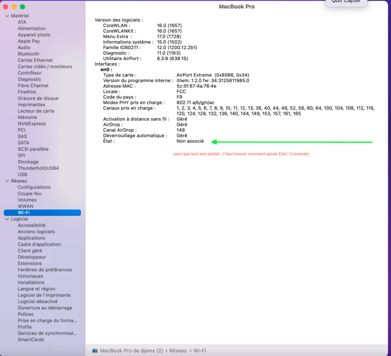Click the MAC address 5c:5f:67:4a:76:4e
391x356 pixels.
click(x=196, y=86)
